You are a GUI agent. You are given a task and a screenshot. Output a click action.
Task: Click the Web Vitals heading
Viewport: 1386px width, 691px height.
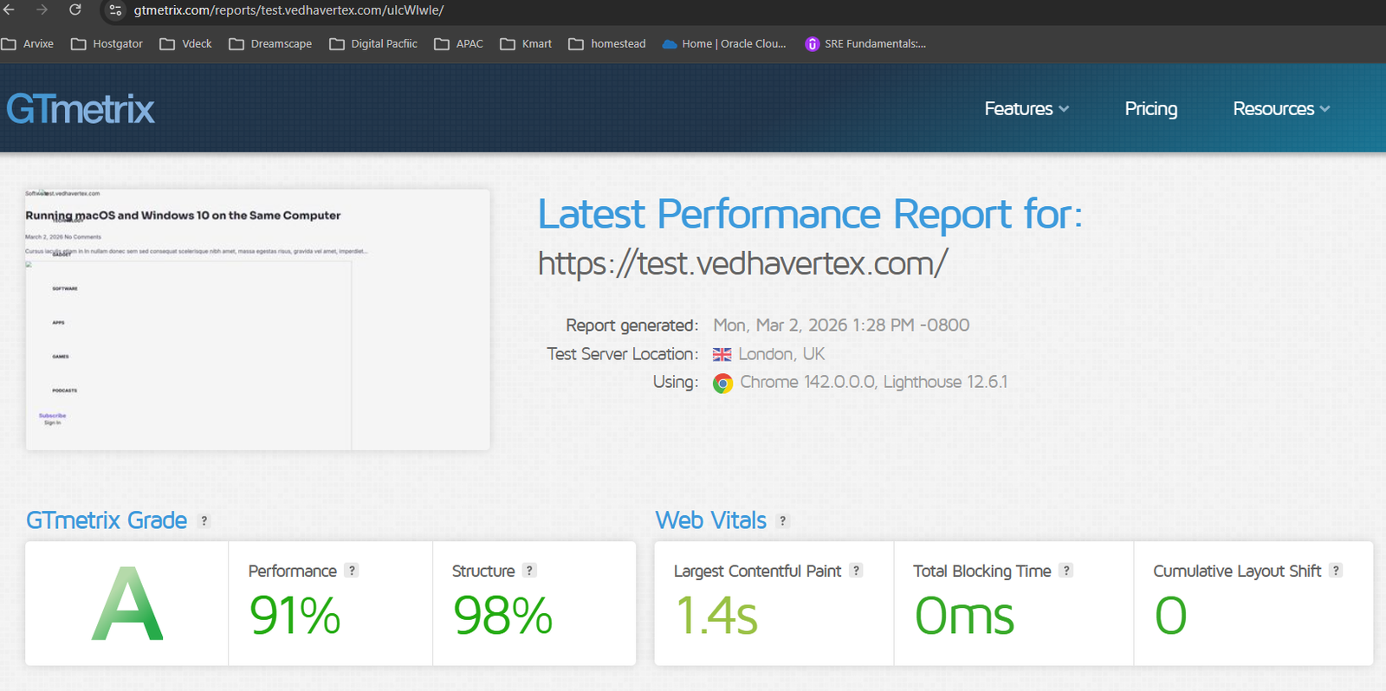coord(711,520)
